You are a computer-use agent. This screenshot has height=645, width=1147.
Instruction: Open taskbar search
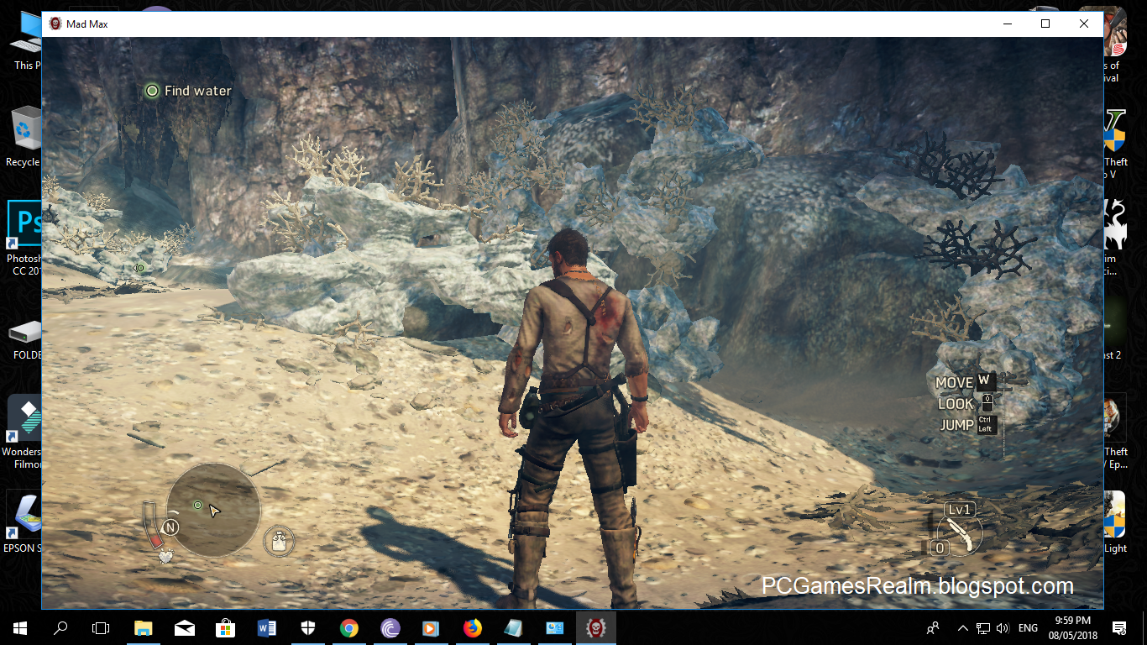pyautogui.click(x=60, y=627)
